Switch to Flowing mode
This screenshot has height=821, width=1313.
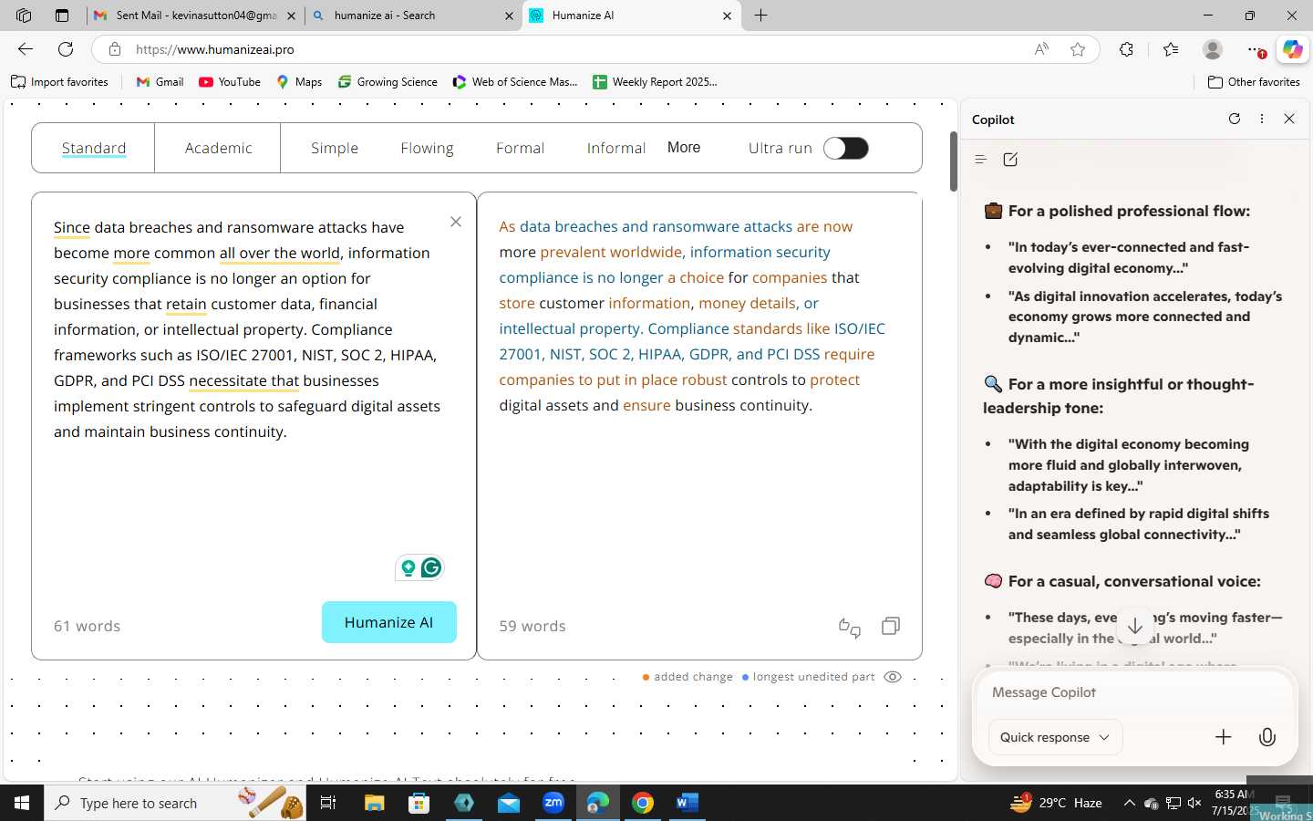coord(427,148)
